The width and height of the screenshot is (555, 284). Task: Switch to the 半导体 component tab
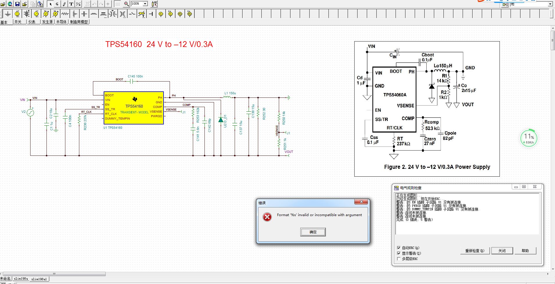pyautogui.click(x=61, y=22)
